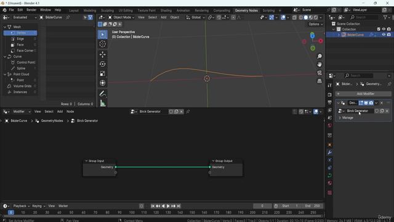Toggle BézierCurve render camera icon in outliner
The height and width of the screenshot is (222, 394).
(389, 35)
